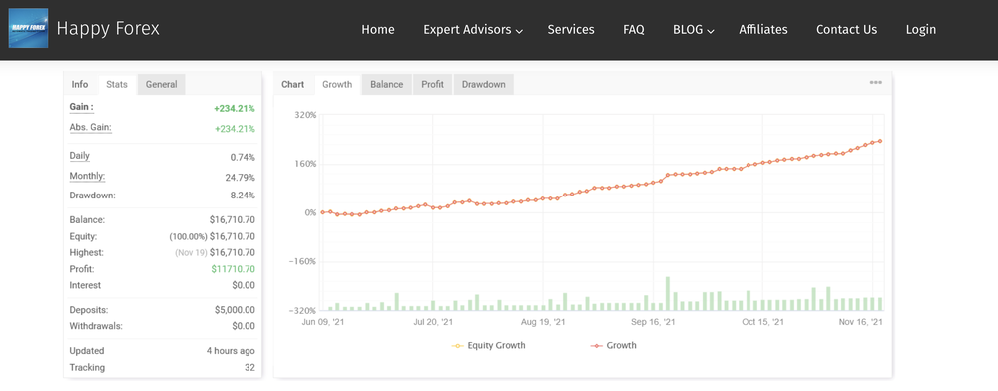This screenshot has height=391, width=998.
Task: Click the Happy Forex logo image
Action: tap(28, 29)
